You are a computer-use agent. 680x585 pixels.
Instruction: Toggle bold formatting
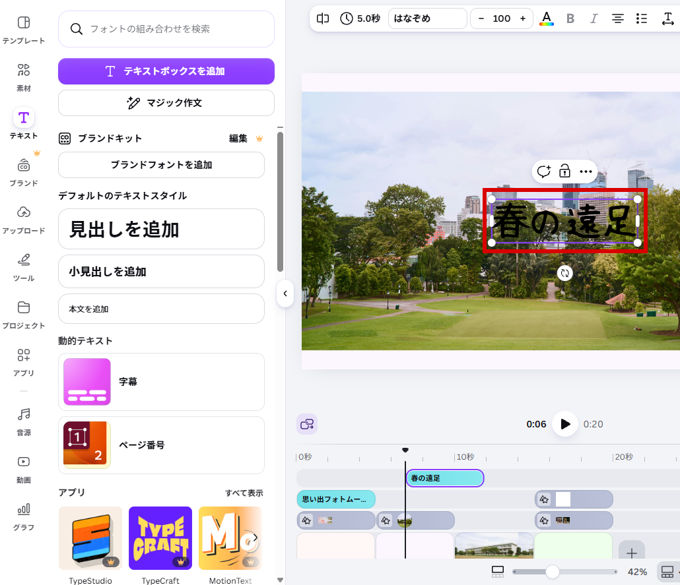tap(570, 18)
